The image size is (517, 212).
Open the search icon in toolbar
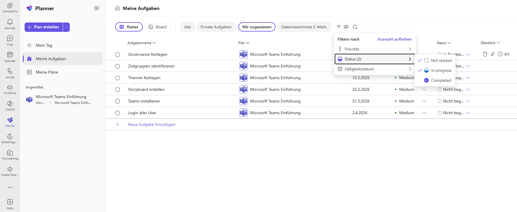(x=355, y=27)
